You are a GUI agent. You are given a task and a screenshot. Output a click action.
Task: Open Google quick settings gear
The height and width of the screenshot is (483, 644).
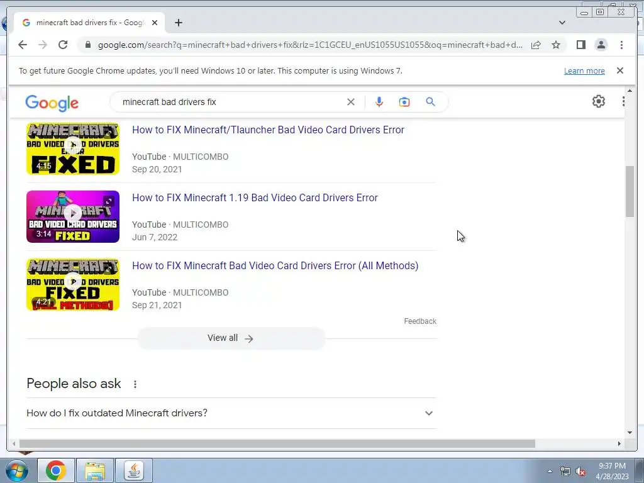599,101
